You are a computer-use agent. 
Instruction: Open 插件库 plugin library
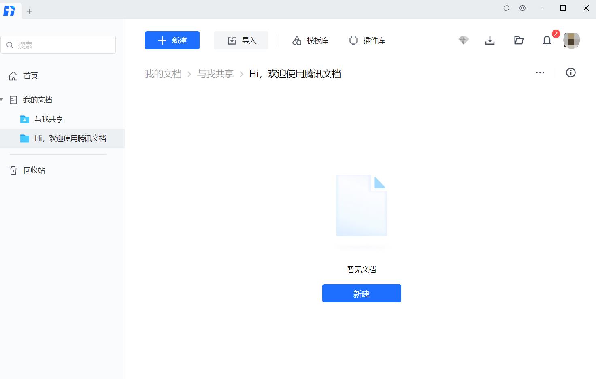tap(367, 40)
